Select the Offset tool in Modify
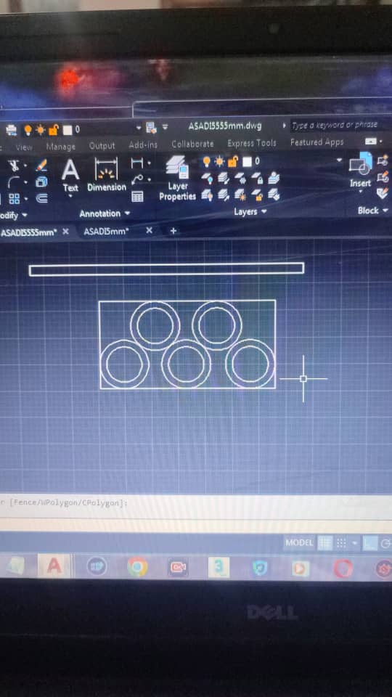 pos(41,197)
